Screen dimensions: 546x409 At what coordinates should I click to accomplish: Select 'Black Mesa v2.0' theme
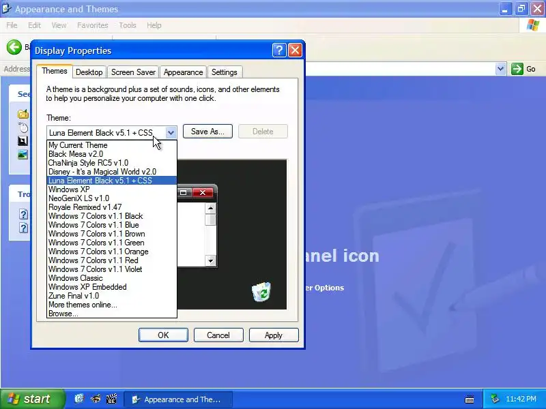coord(112,154)
